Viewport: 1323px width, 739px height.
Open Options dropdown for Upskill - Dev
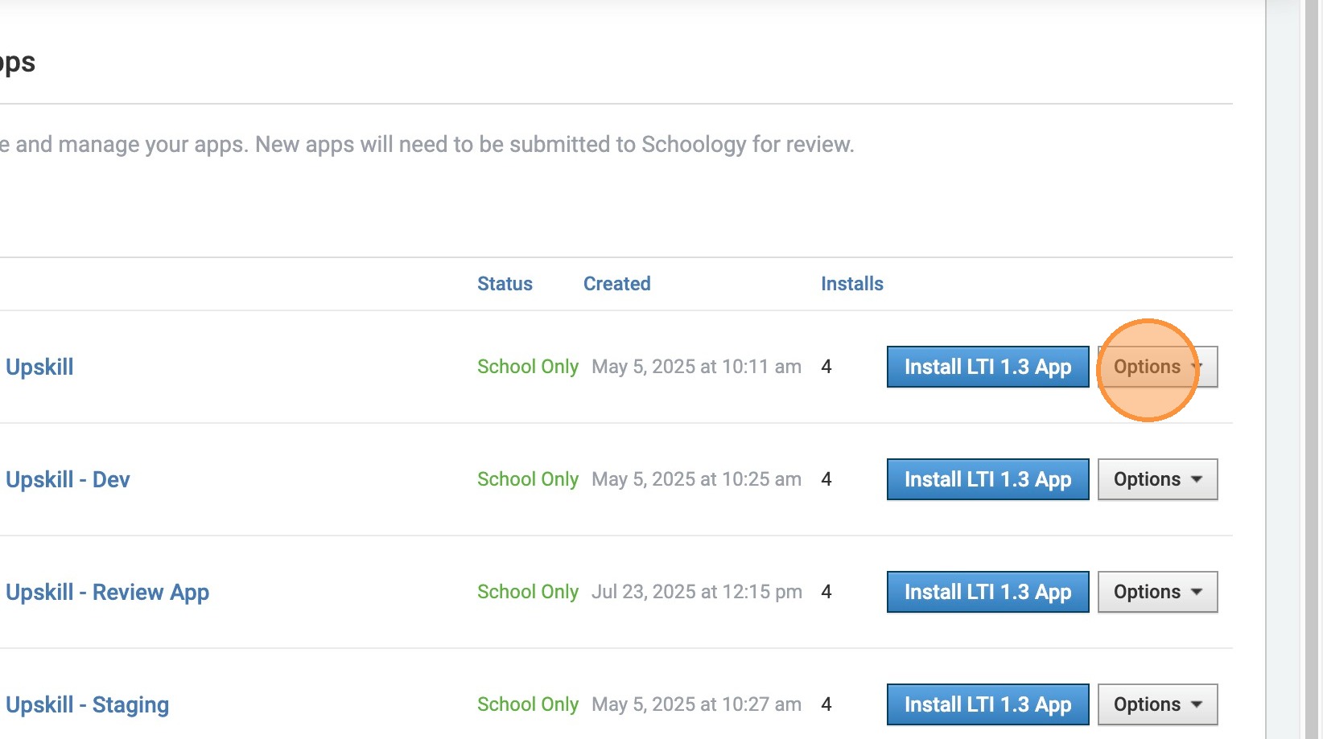[1157, 479]
